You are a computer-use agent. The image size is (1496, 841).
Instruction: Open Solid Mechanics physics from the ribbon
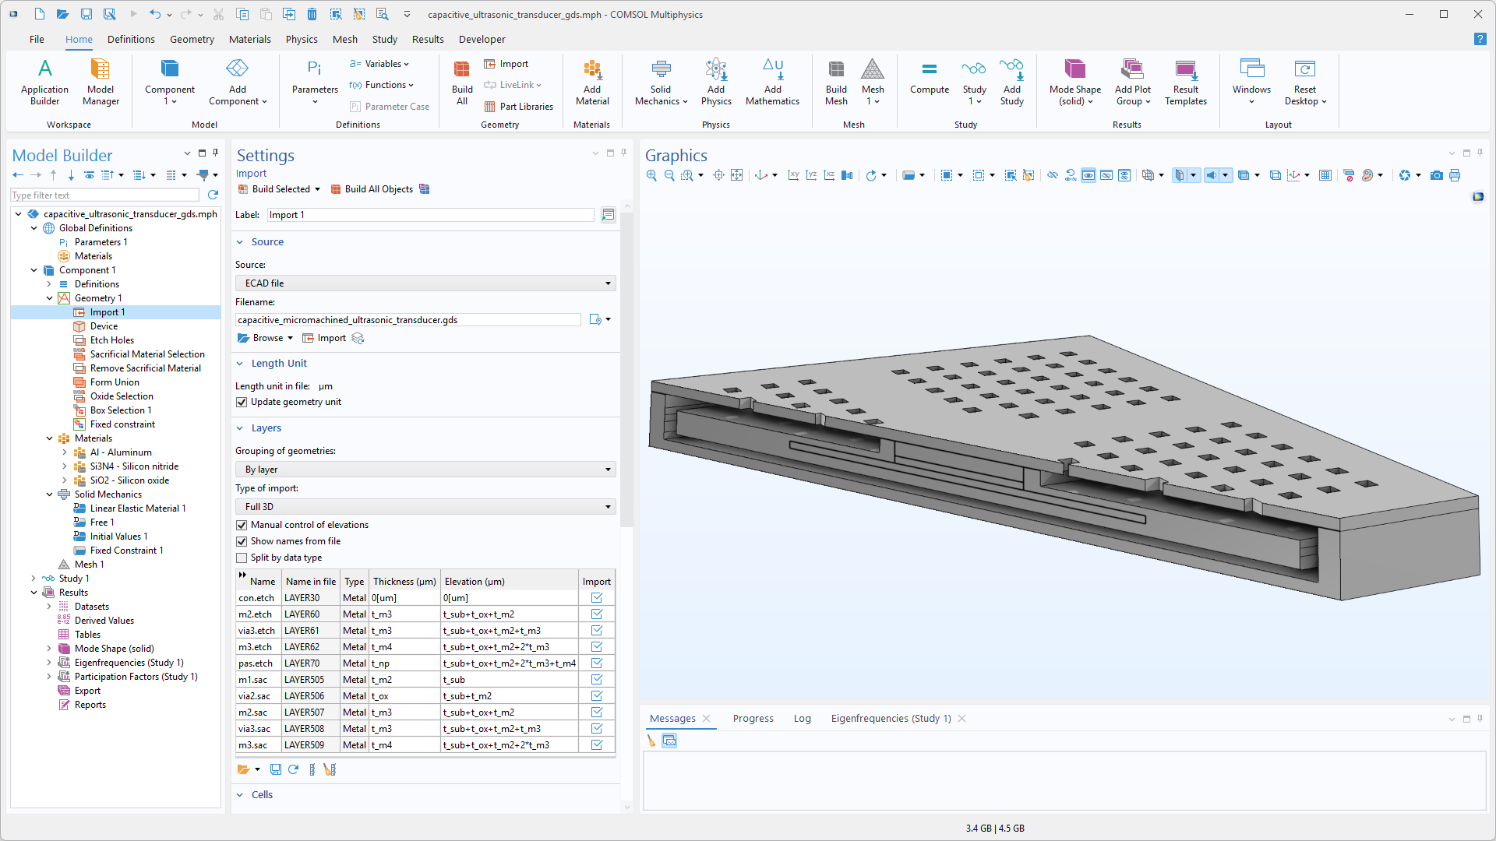(x=661, y=82)
